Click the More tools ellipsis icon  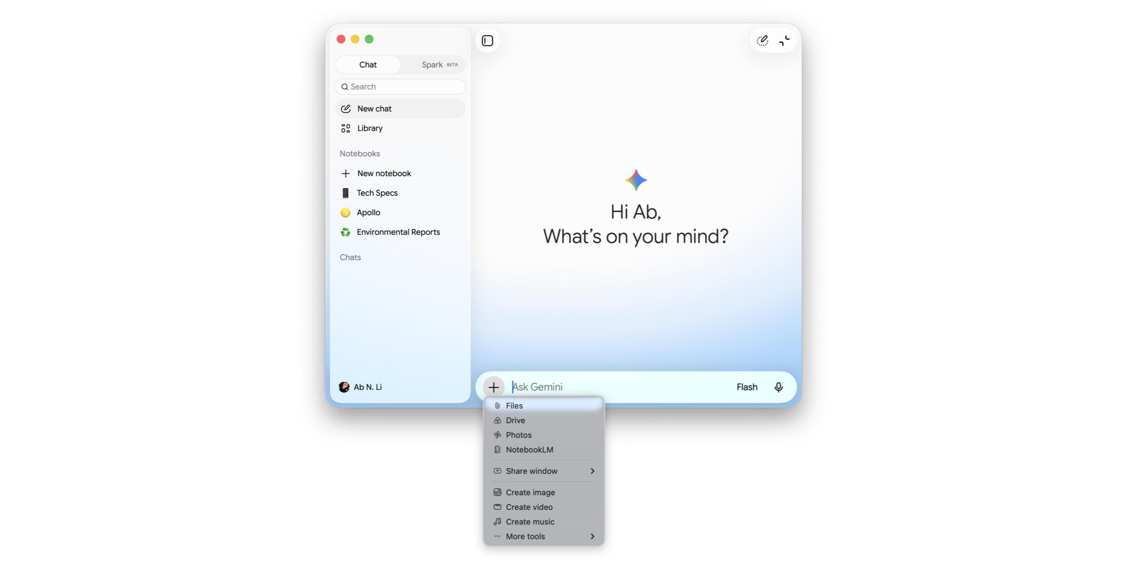pyautogui.click(x=497, y=536)
